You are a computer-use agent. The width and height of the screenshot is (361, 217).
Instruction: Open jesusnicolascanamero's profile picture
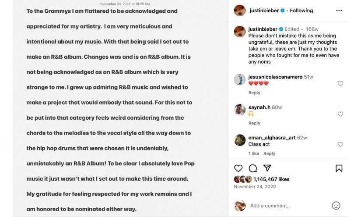240,79
